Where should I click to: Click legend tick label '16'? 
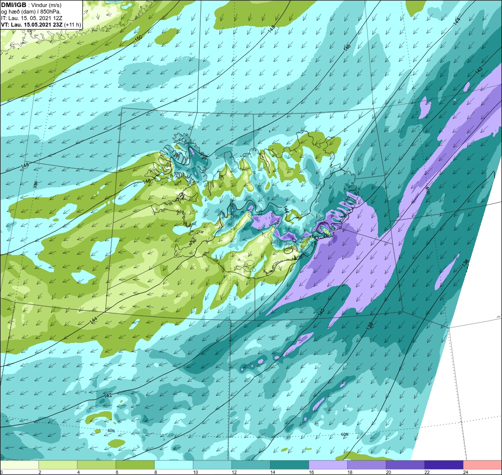coord(311,472)
